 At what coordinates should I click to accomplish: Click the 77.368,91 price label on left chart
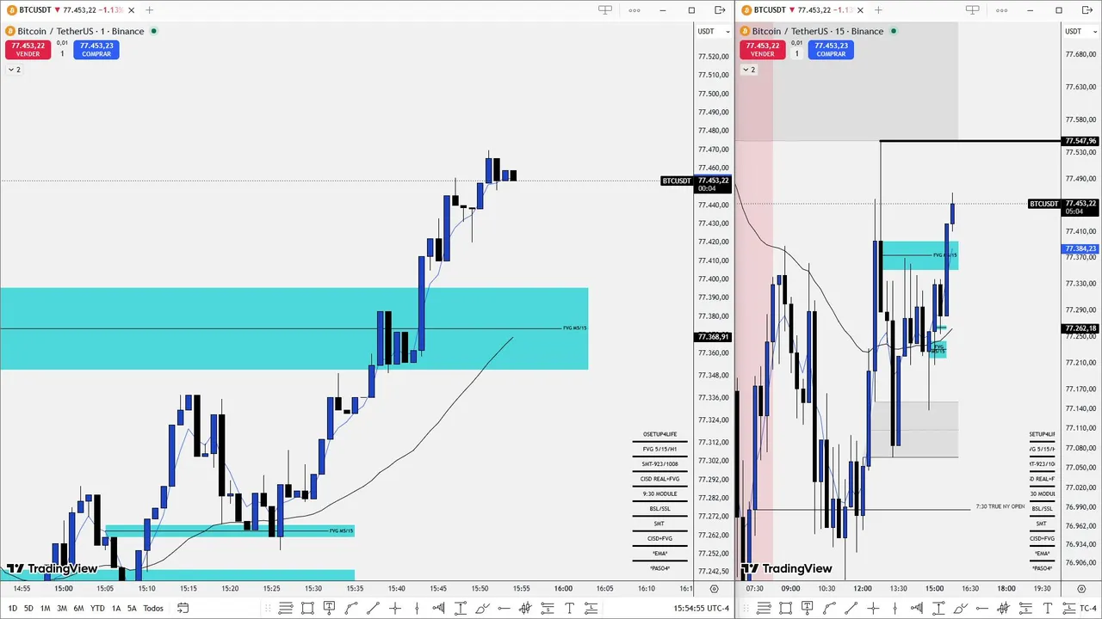click(713, 337)
